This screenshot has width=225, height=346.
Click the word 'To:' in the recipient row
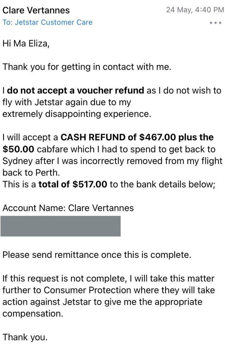[x=8, y=22]
